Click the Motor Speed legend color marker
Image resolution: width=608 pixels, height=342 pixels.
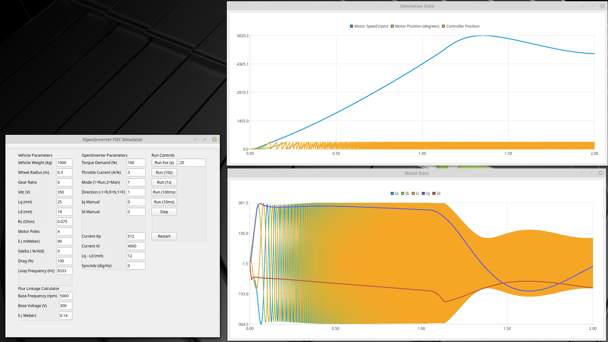click(x=351, y=26)
